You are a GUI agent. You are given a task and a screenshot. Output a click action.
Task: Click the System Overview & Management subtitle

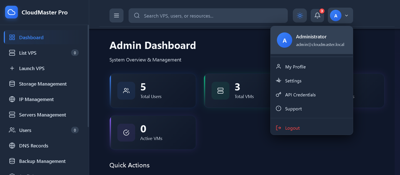[145, 60]
